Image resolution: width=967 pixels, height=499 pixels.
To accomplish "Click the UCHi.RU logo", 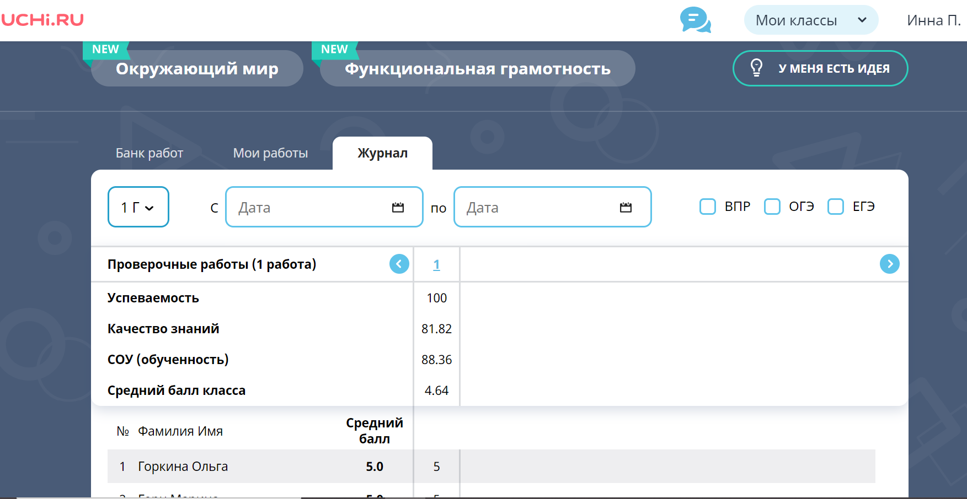I will tap(42, 20).
